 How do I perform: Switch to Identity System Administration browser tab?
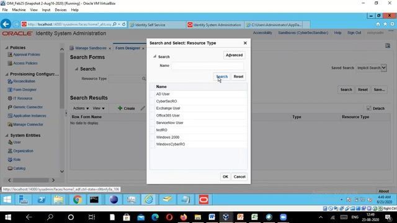click(215, 25)
